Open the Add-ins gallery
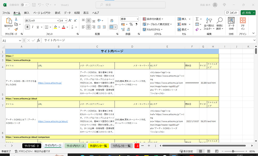 243,24
